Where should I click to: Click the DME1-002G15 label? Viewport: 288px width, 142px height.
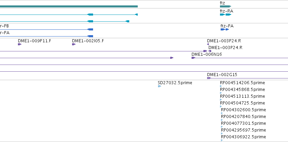pyautogui.click(x=222, y=75)
